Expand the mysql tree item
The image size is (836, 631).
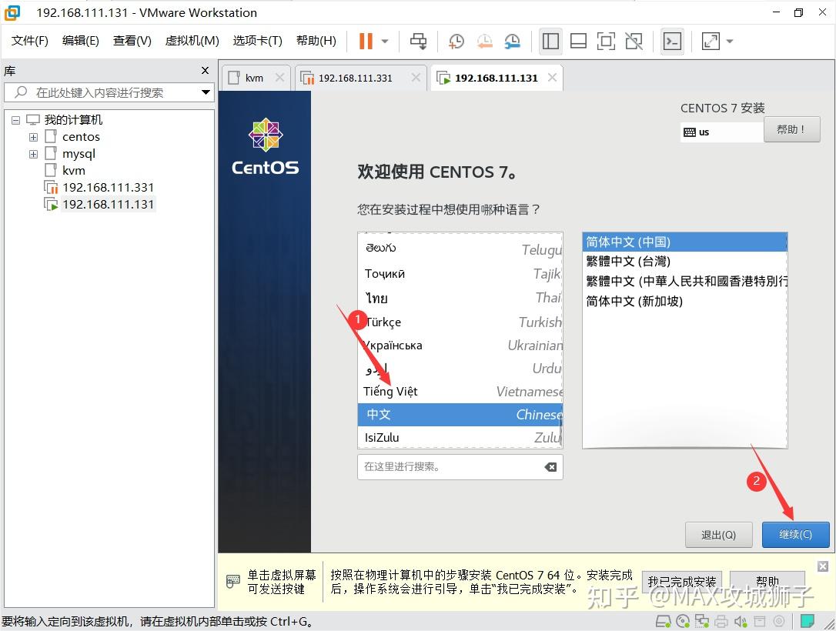point(32,153)
